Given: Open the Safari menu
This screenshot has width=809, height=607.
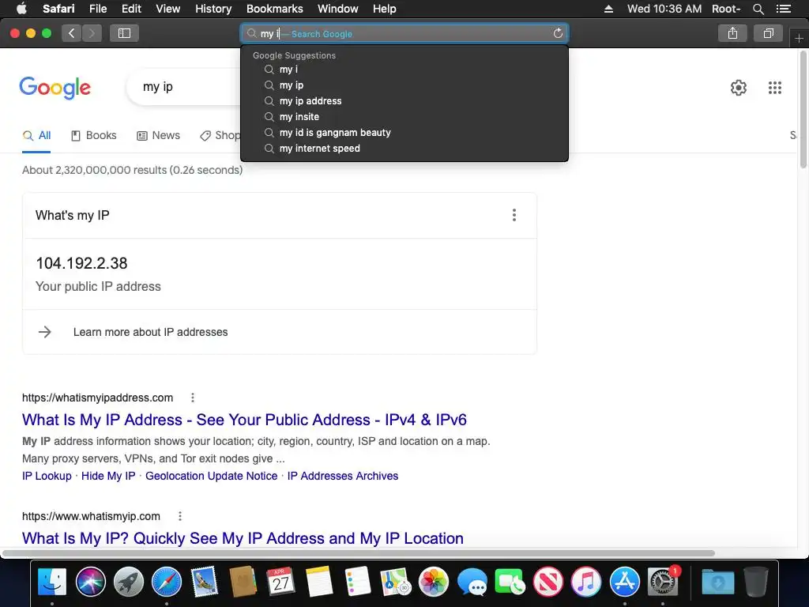Looking at the screenshot, I should 58,9.
